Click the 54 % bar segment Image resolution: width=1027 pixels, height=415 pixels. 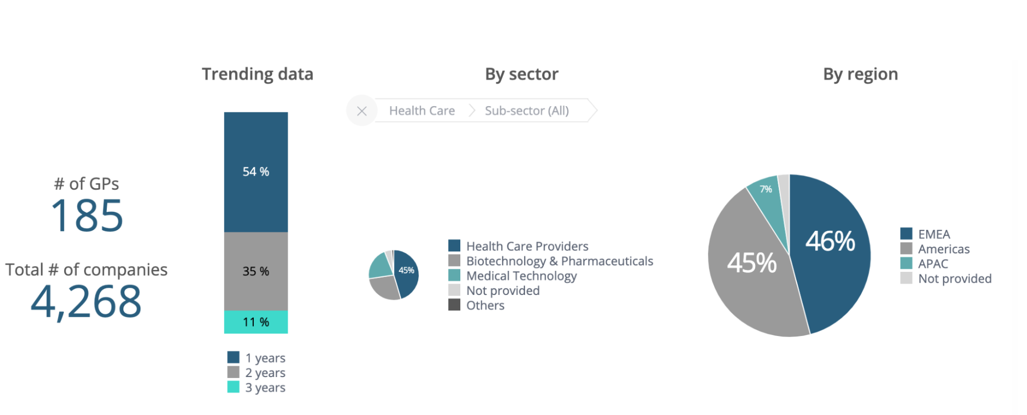coord(256,172)
